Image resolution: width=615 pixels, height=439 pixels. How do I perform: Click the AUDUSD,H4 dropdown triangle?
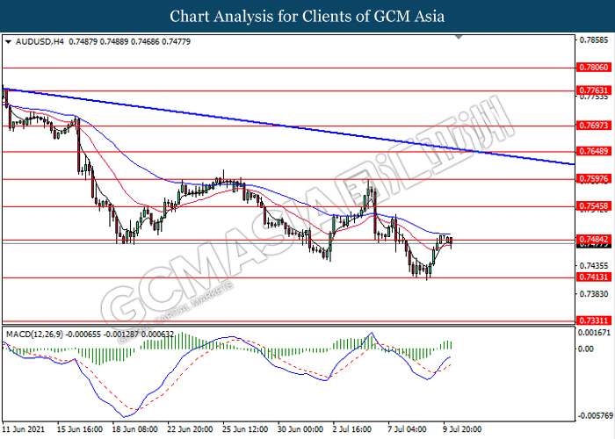[8, 41]
